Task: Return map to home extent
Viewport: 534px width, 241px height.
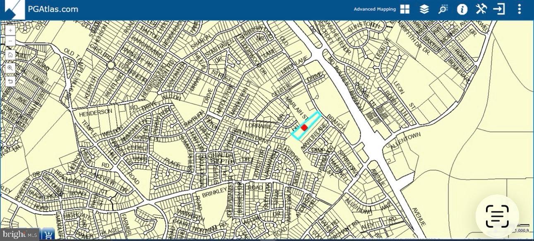Action: (x=10, y=55)
